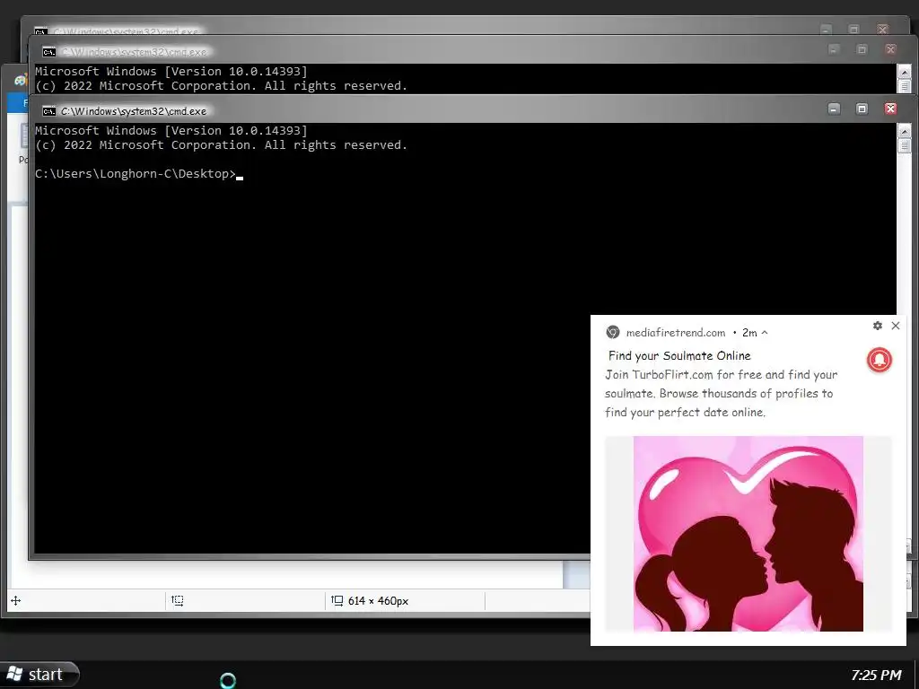The image size is (919, 689).
Task: Click the copyright line in the middle cmd window
Action: (221, 85)
